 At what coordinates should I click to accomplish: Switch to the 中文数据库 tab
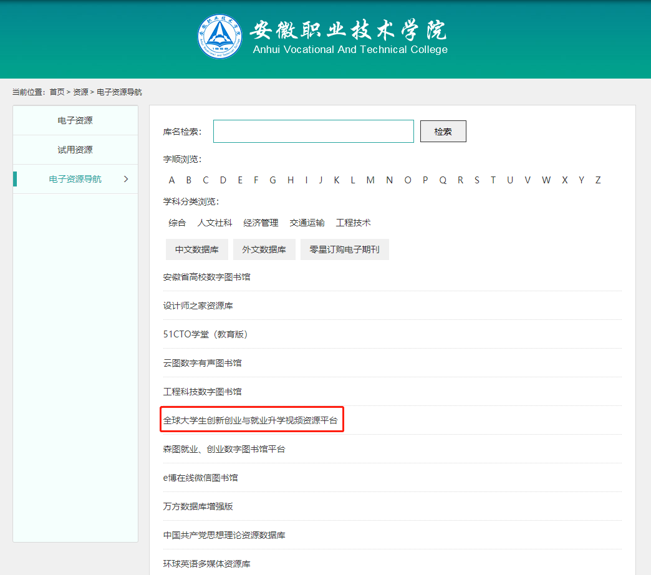[x=197, y=249]
